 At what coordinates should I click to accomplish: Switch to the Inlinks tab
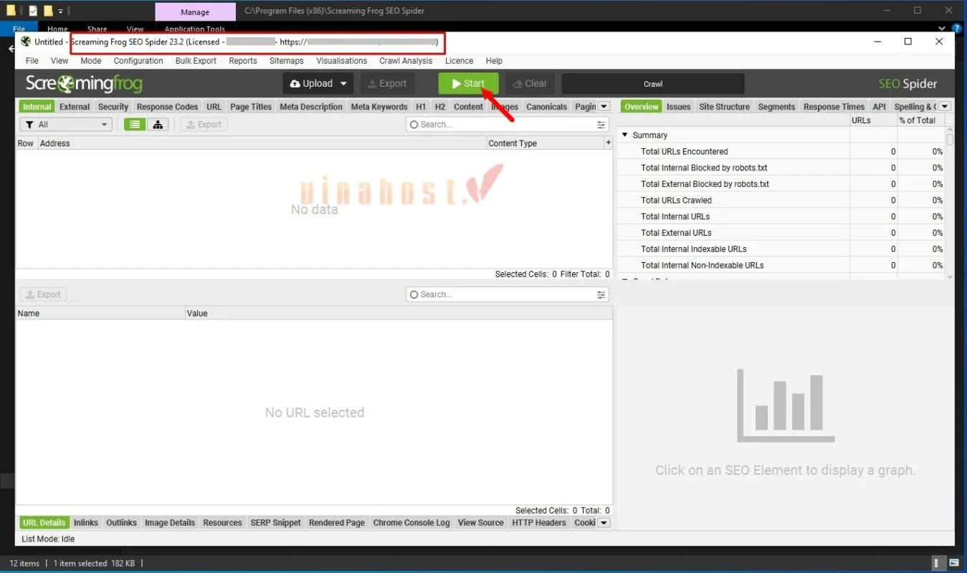[x=86, y=523]
